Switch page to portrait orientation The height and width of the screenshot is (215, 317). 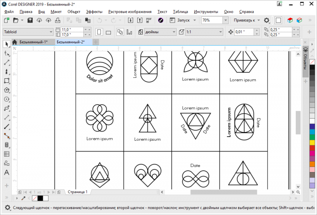[99, 32]
